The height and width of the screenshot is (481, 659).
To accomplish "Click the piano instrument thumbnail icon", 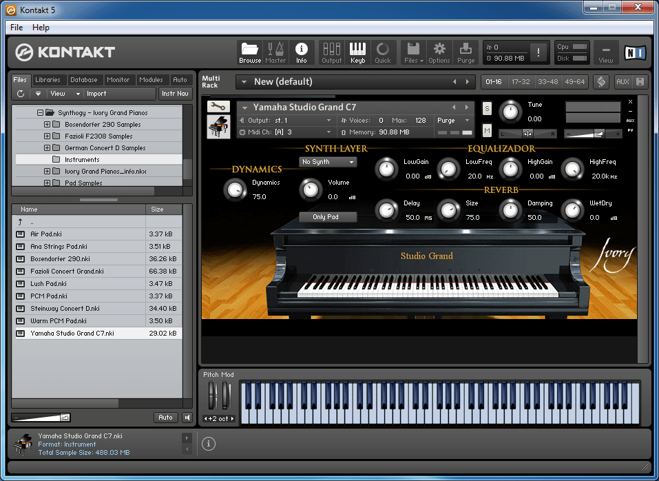I will coord(218,127).
